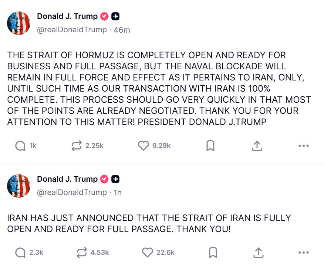Open more options on the 46m post
The height and width of the screenshot is (264, 324).
pos(303,146)
